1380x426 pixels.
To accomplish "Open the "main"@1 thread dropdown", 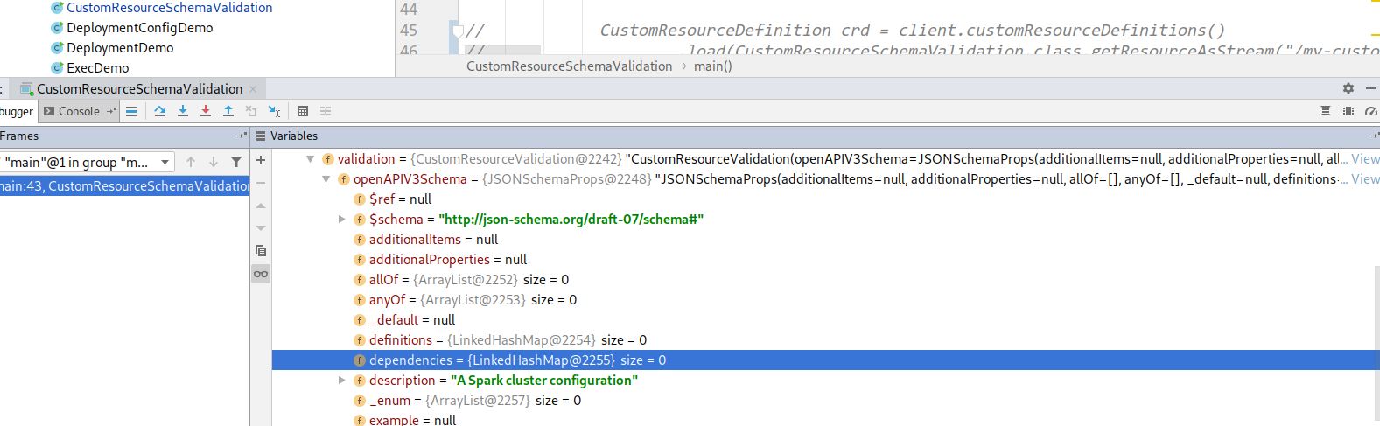I will [88, 162].
